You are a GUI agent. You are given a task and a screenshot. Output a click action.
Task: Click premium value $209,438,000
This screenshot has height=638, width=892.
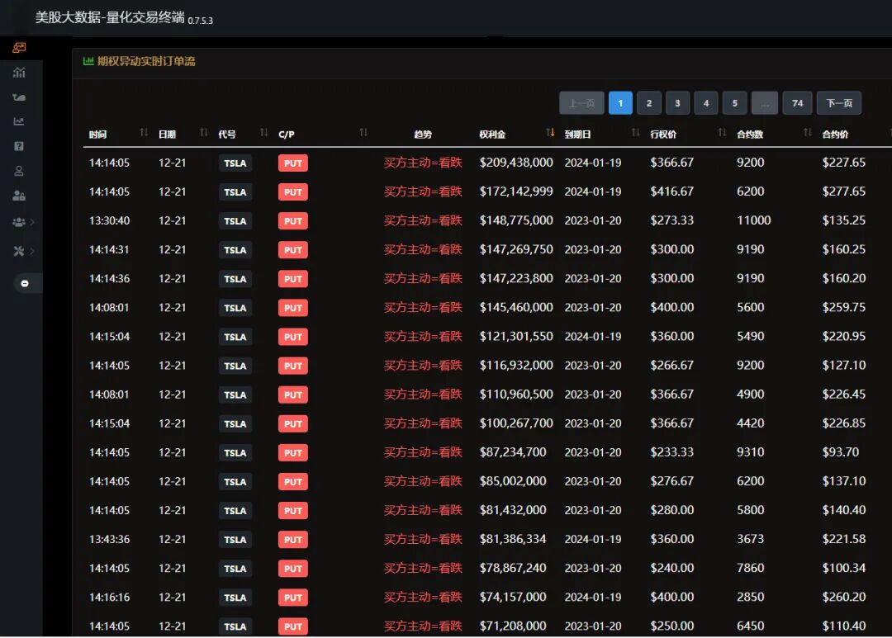(x=516, y=163)
